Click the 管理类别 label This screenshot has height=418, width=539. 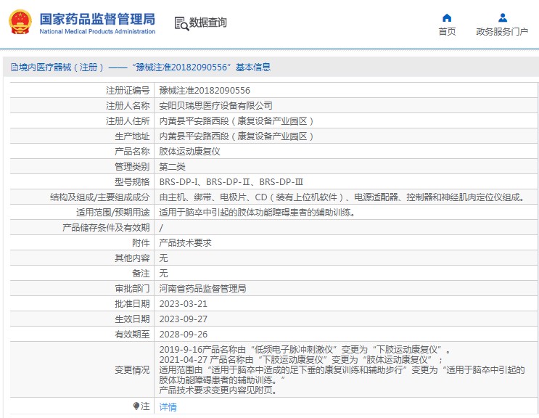tap(132, 167)
